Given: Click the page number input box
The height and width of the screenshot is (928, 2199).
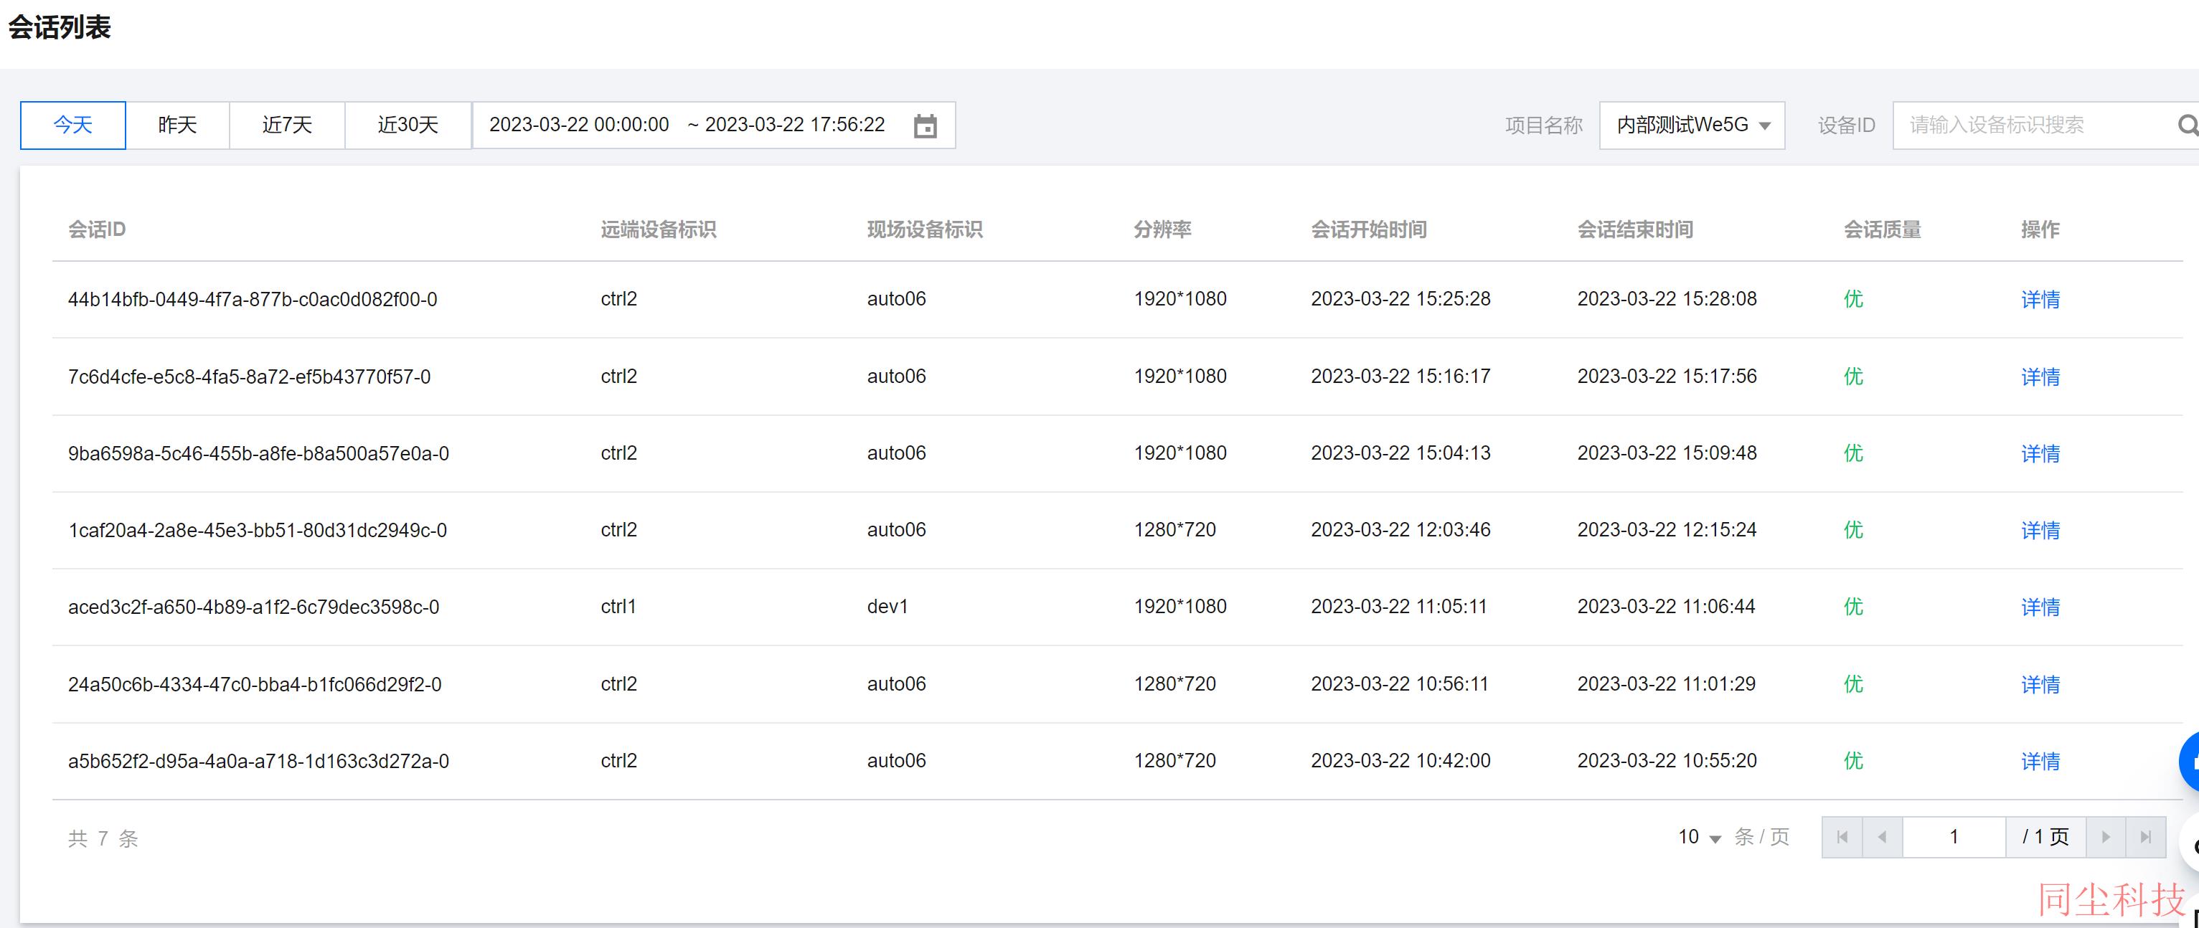Looking at the screenshot, I should click(x=1954, y=837).
